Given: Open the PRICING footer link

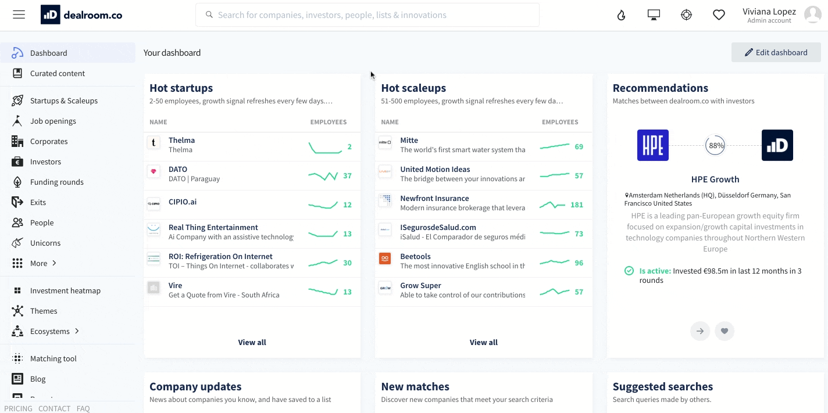Looking at the screenshot, I should pyautogui.click(x=18, y=408).
